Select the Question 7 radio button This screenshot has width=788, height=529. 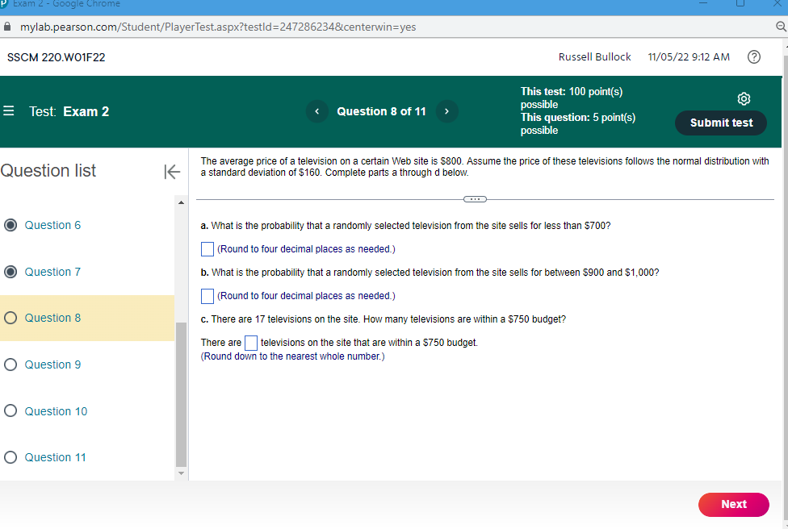pyautogui.click(x=10, y=272)
